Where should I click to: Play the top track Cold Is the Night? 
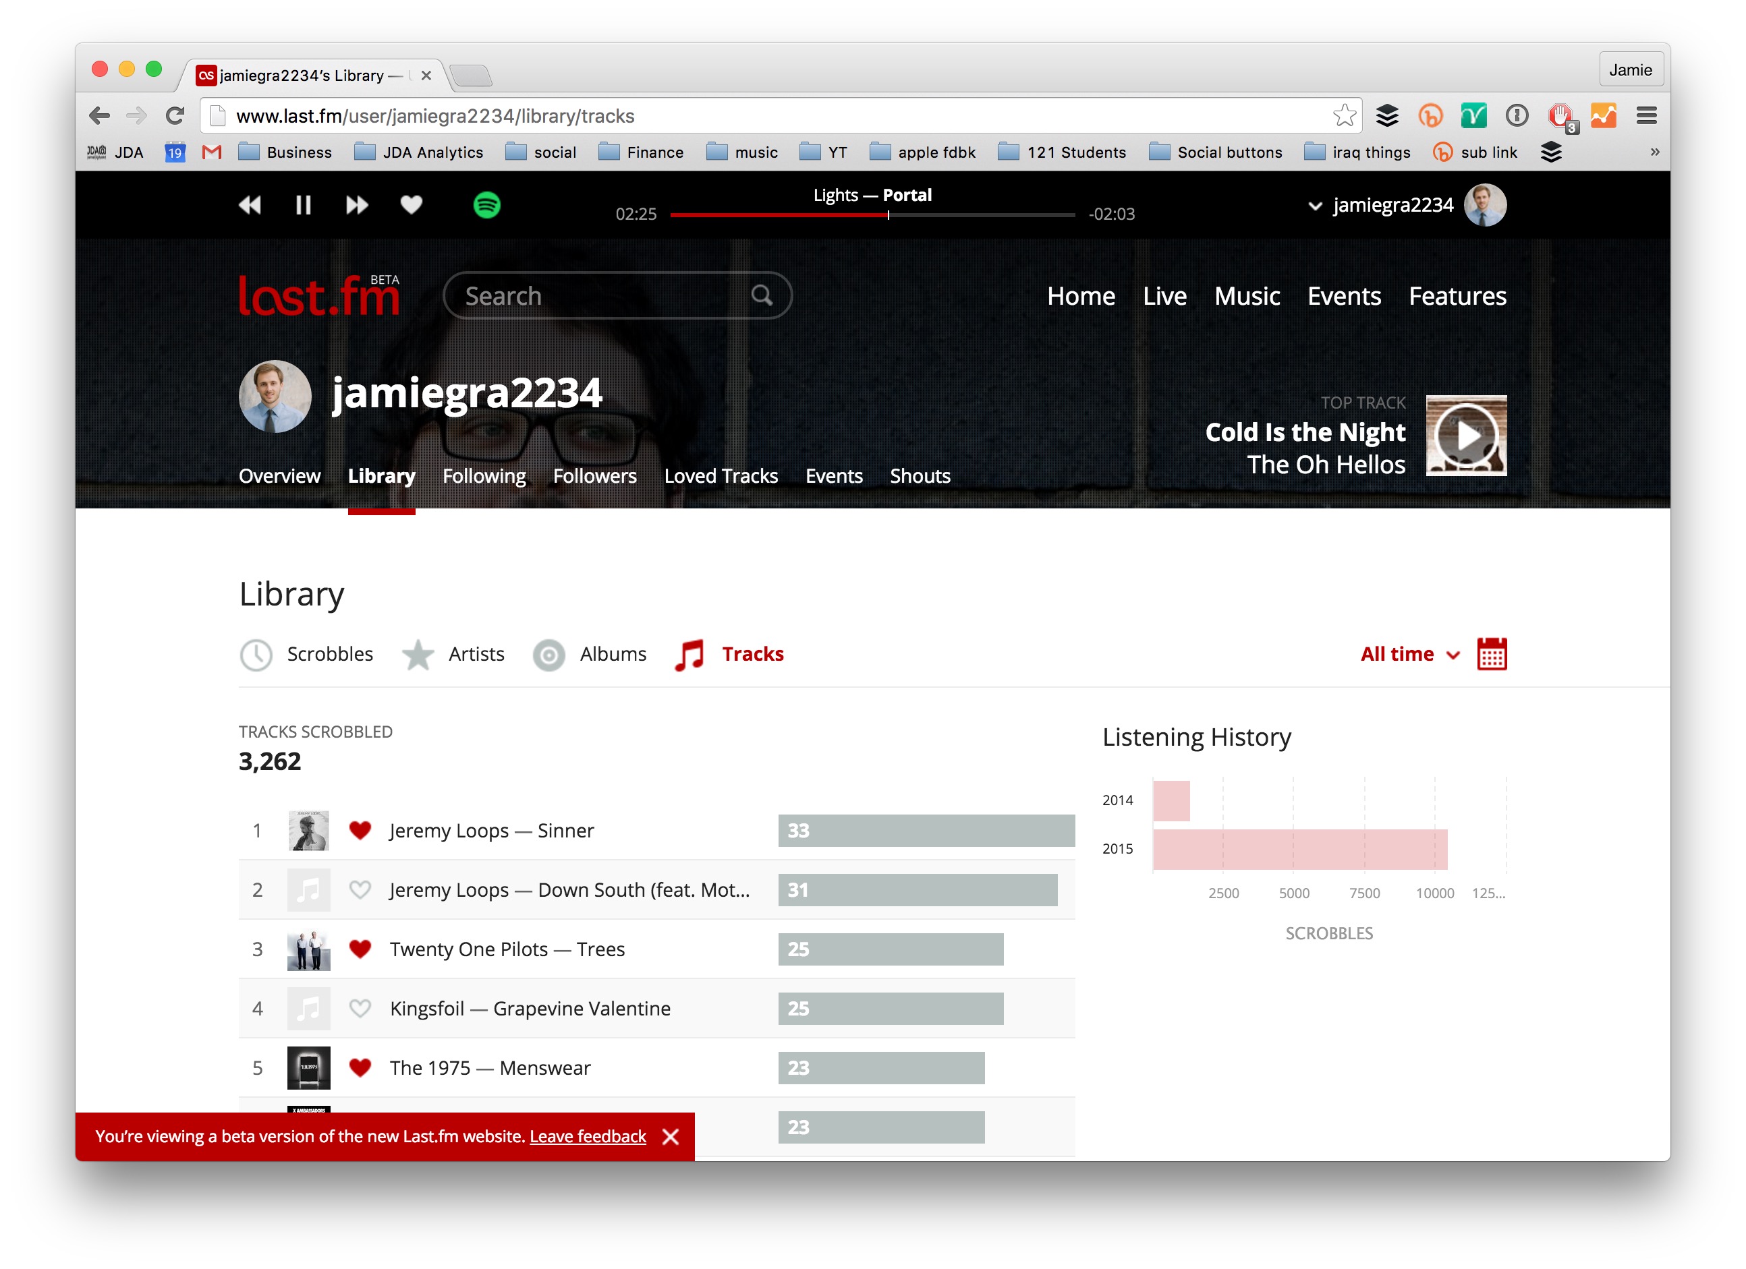1466,436
